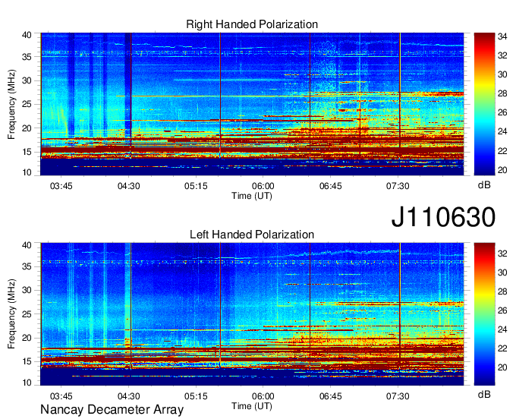
Task: Click 25 MHz tick on right-handed plot
Action: (27, 104)
